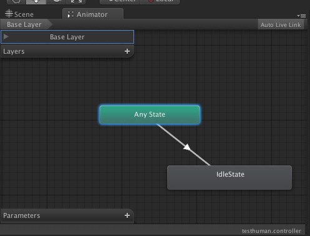Toggle the Center pivot mode button
This screenshot has width=310, height=236.
[120, 1]
